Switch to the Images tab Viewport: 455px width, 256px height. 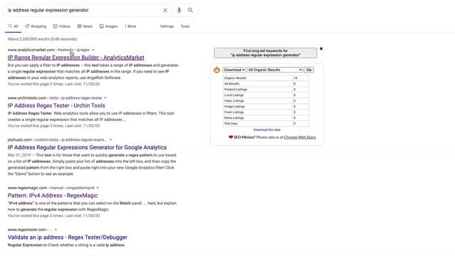(109, 26)
